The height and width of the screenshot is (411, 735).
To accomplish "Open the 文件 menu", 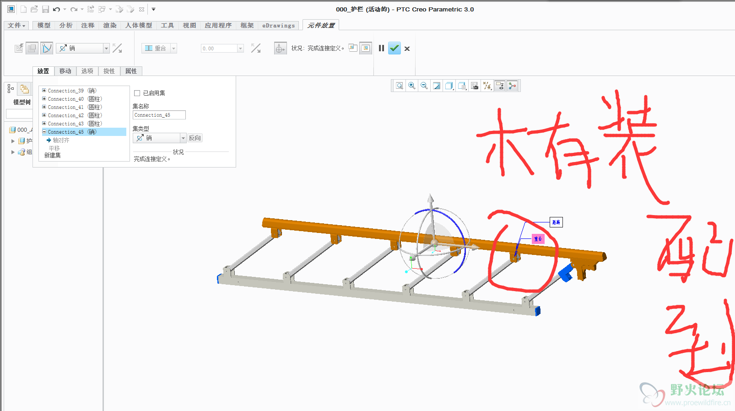I will pos(16,26).
